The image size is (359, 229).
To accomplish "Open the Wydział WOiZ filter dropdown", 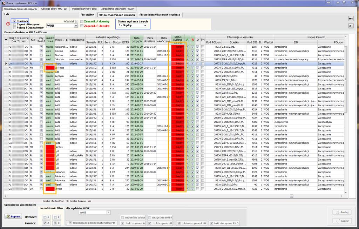I will coord(76,26).
